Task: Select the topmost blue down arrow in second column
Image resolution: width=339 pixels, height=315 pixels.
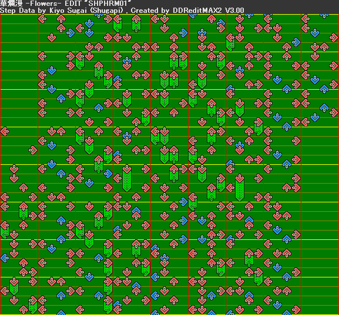Action: [52, 70]
